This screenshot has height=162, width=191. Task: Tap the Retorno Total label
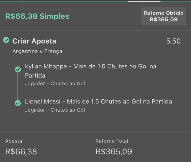click(112, 141)
